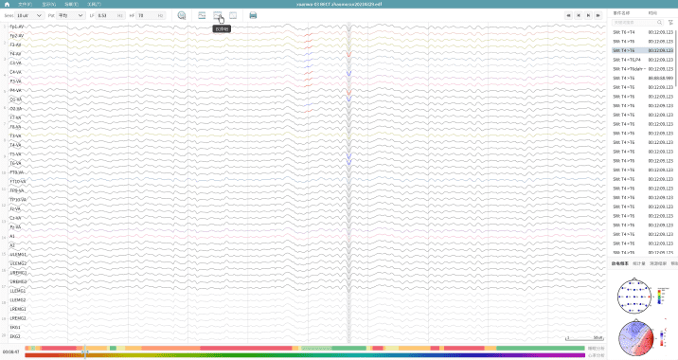This screenshot has width=678, height=360.
Task: Open the Sens sensitivity dropdown
Action: pyautogui.click(x=29, y=15)
